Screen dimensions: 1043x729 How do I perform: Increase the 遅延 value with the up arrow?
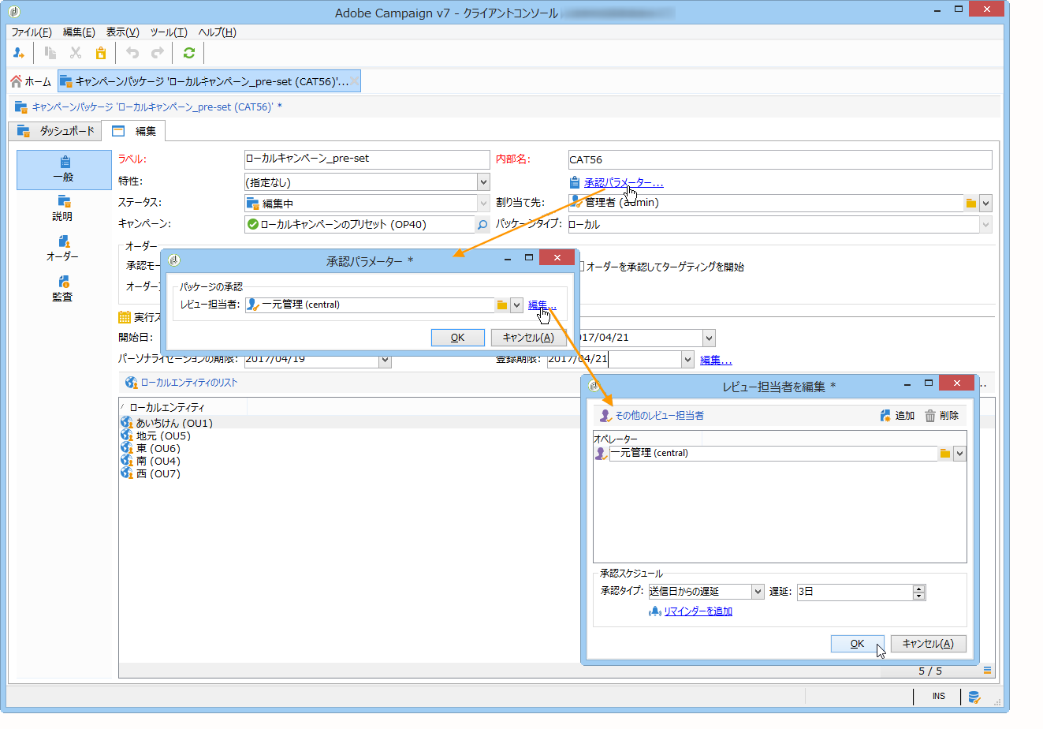918,589
